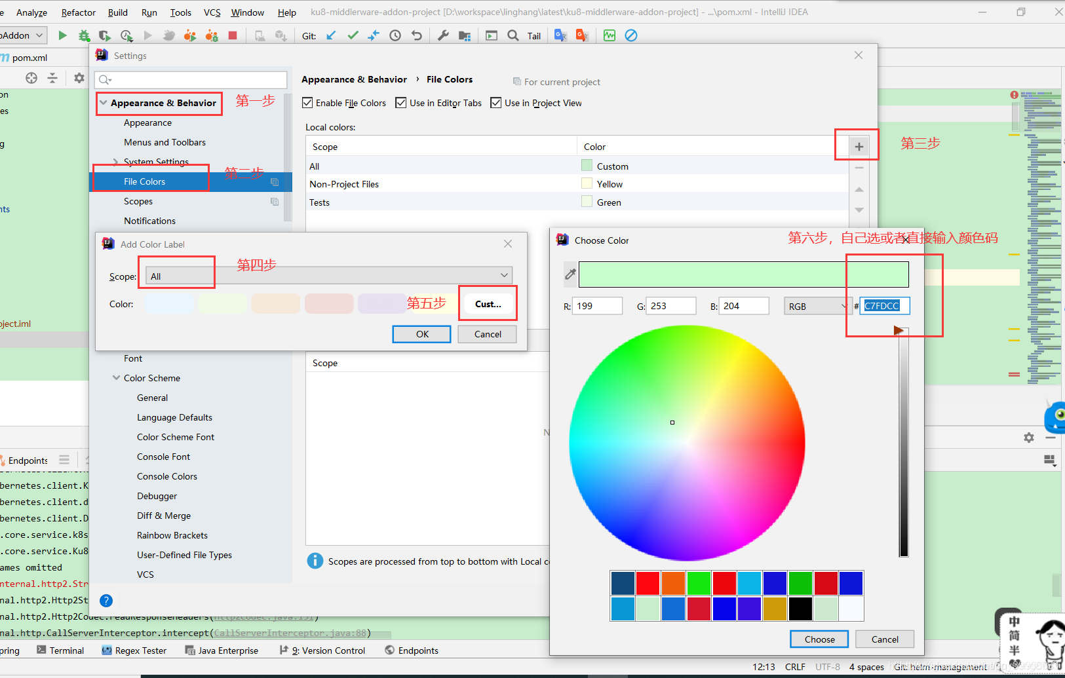Open Version Control tool window tab
1065x678 pixels.
point(322,650)
